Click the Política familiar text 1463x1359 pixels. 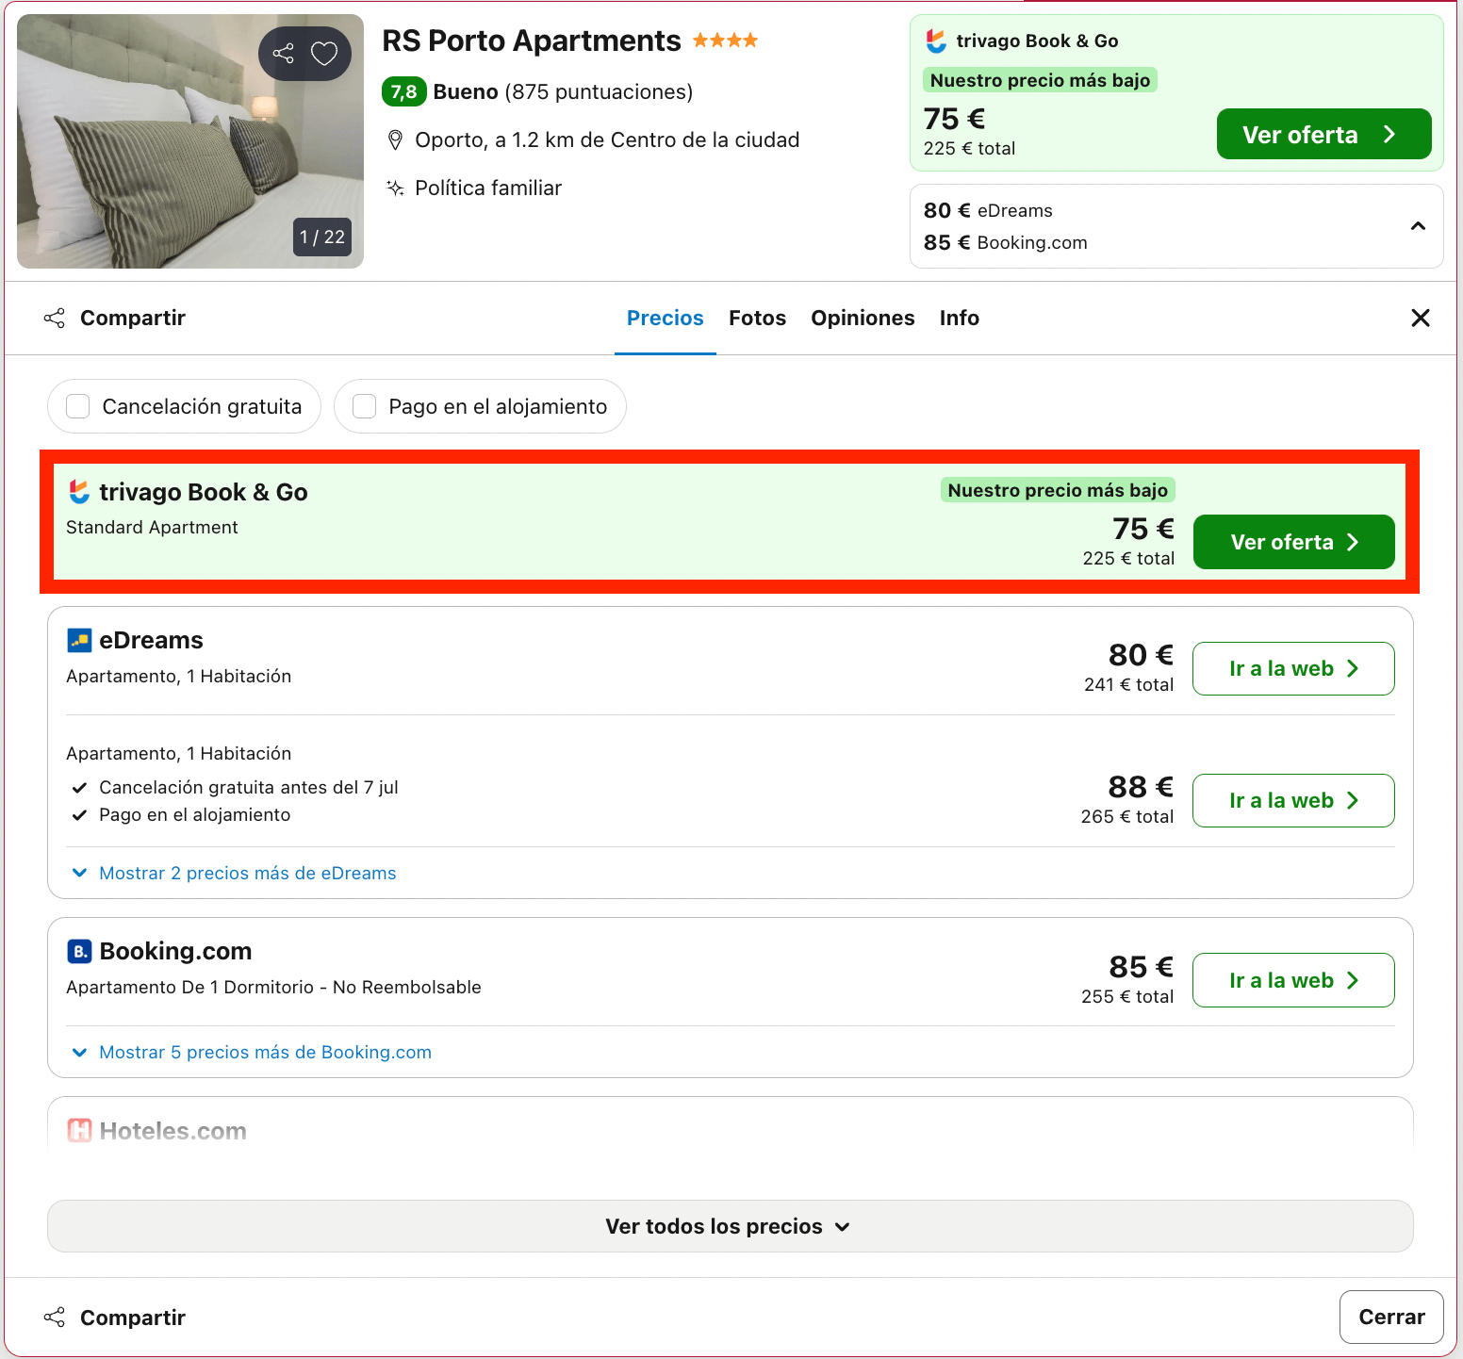click(x=488, y=188)
